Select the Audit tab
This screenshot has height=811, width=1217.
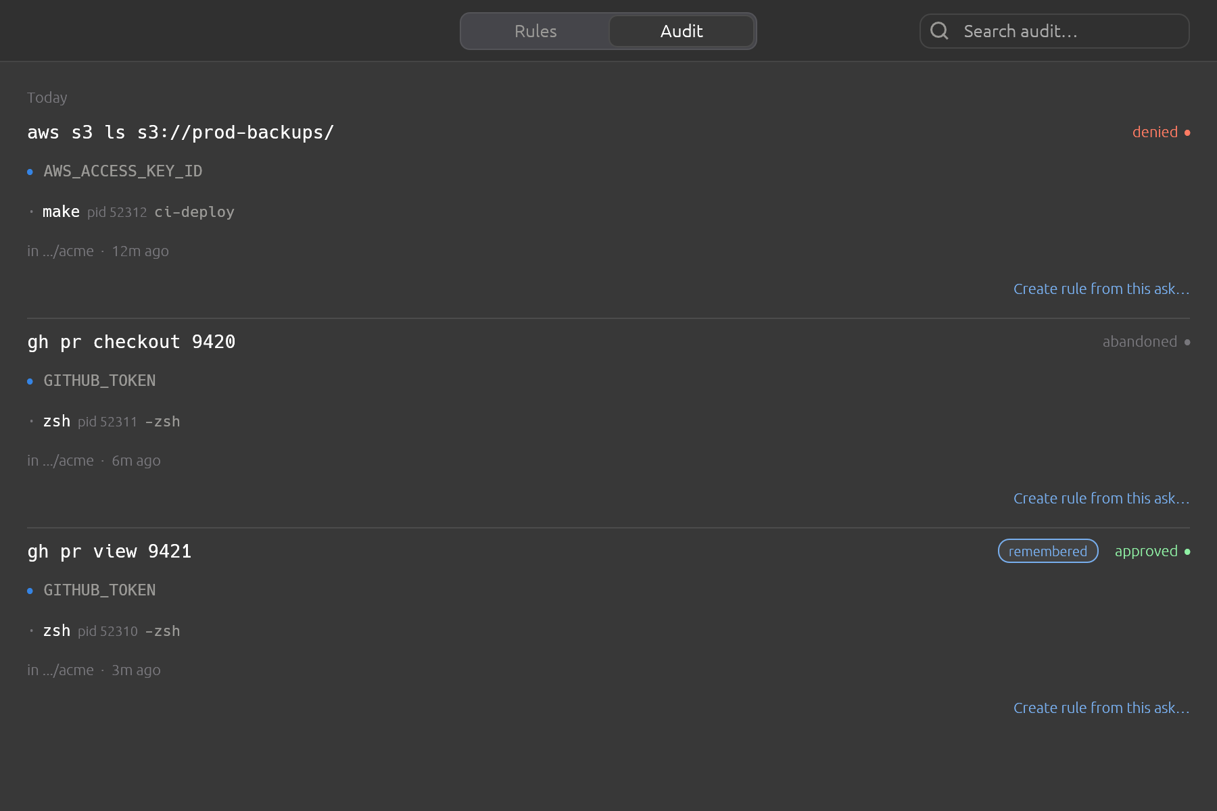pos(682,31)
